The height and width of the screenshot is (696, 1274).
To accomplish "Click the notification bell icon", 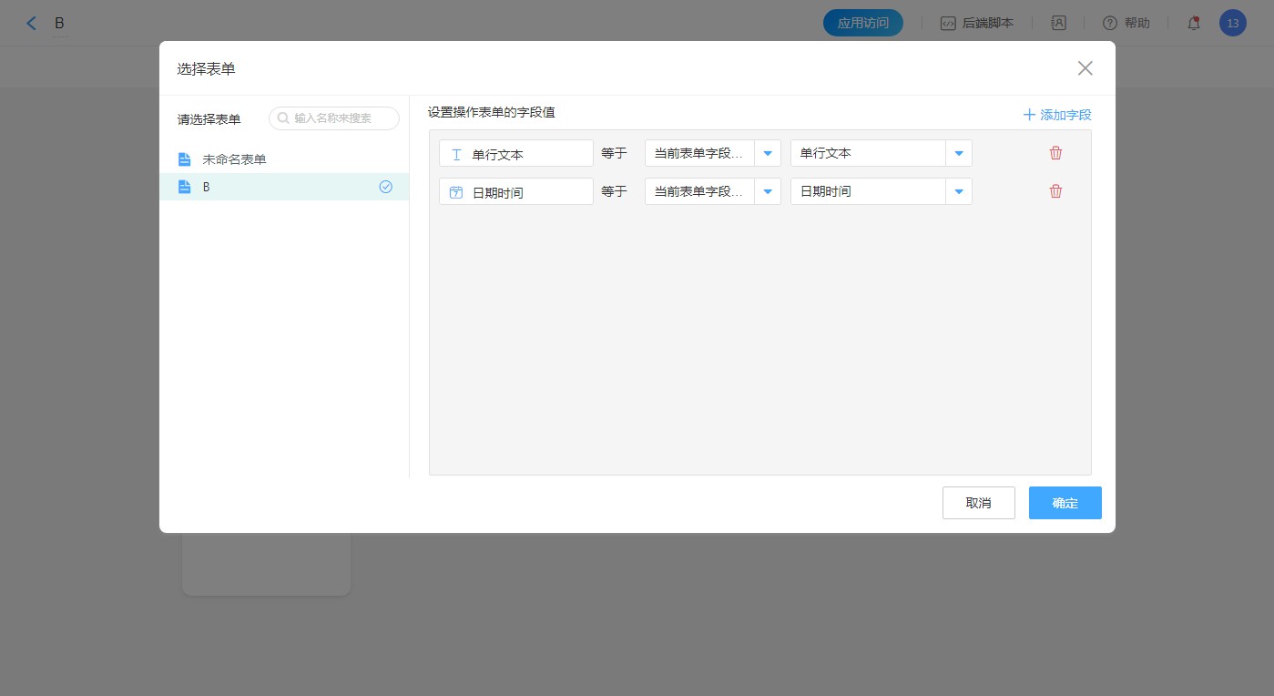I will point(1193,24).
